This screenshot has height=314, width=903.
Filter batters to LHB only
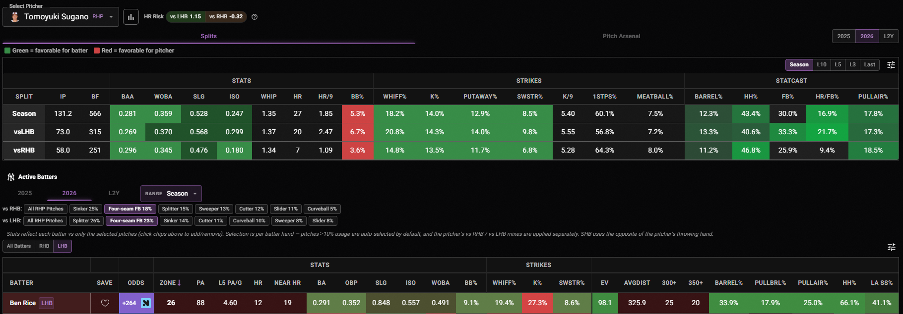click(x=63, y=246)
